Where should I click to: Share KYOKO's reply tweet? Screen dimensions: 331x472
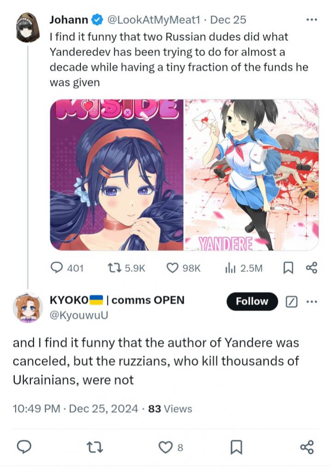(307, 447)
